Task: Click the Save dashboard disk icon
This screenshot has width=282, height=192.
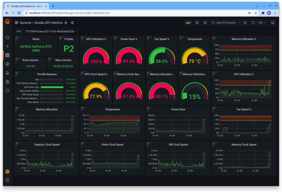Action: pos(197,23)
